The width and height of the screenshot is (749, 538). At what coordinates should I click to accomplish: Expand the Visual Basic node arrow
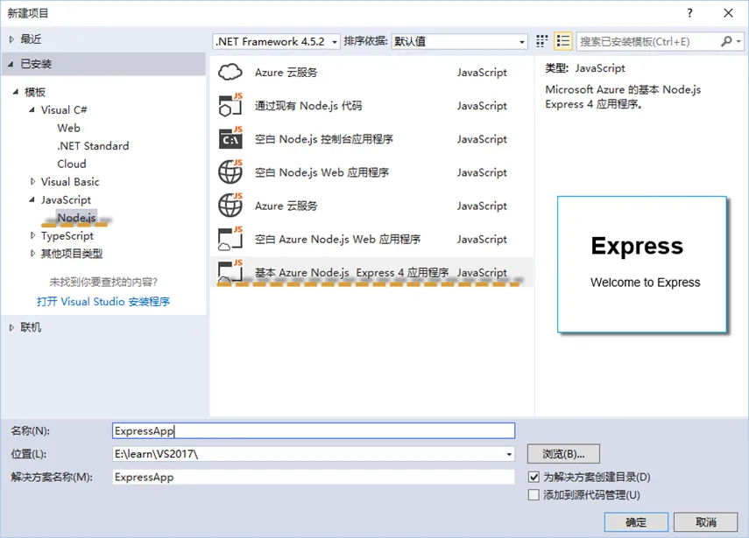point(32,182)
